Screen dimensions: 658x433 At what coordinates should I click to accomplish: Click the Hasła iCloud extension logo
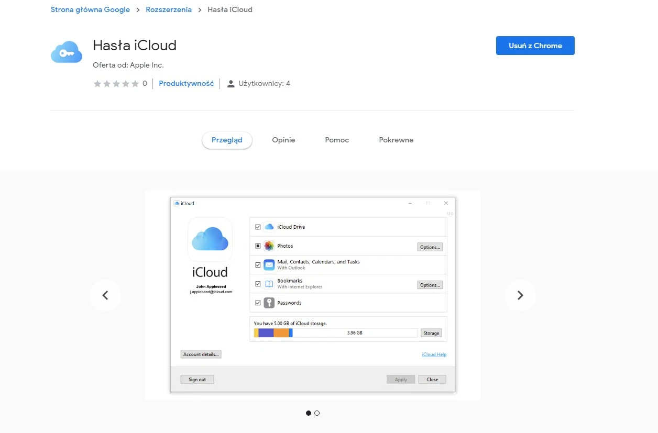click(x=66, y=51)
